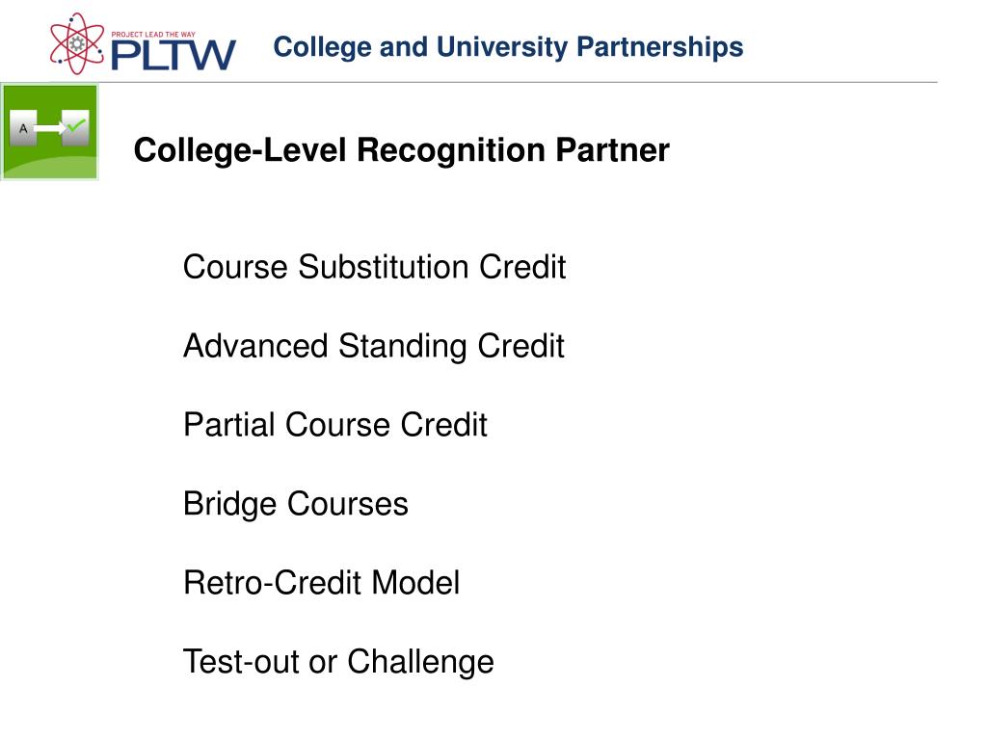Click the Project Lead The Way tagline
The width and height of the screenshot is (987, 740).
tap(153, 35)
